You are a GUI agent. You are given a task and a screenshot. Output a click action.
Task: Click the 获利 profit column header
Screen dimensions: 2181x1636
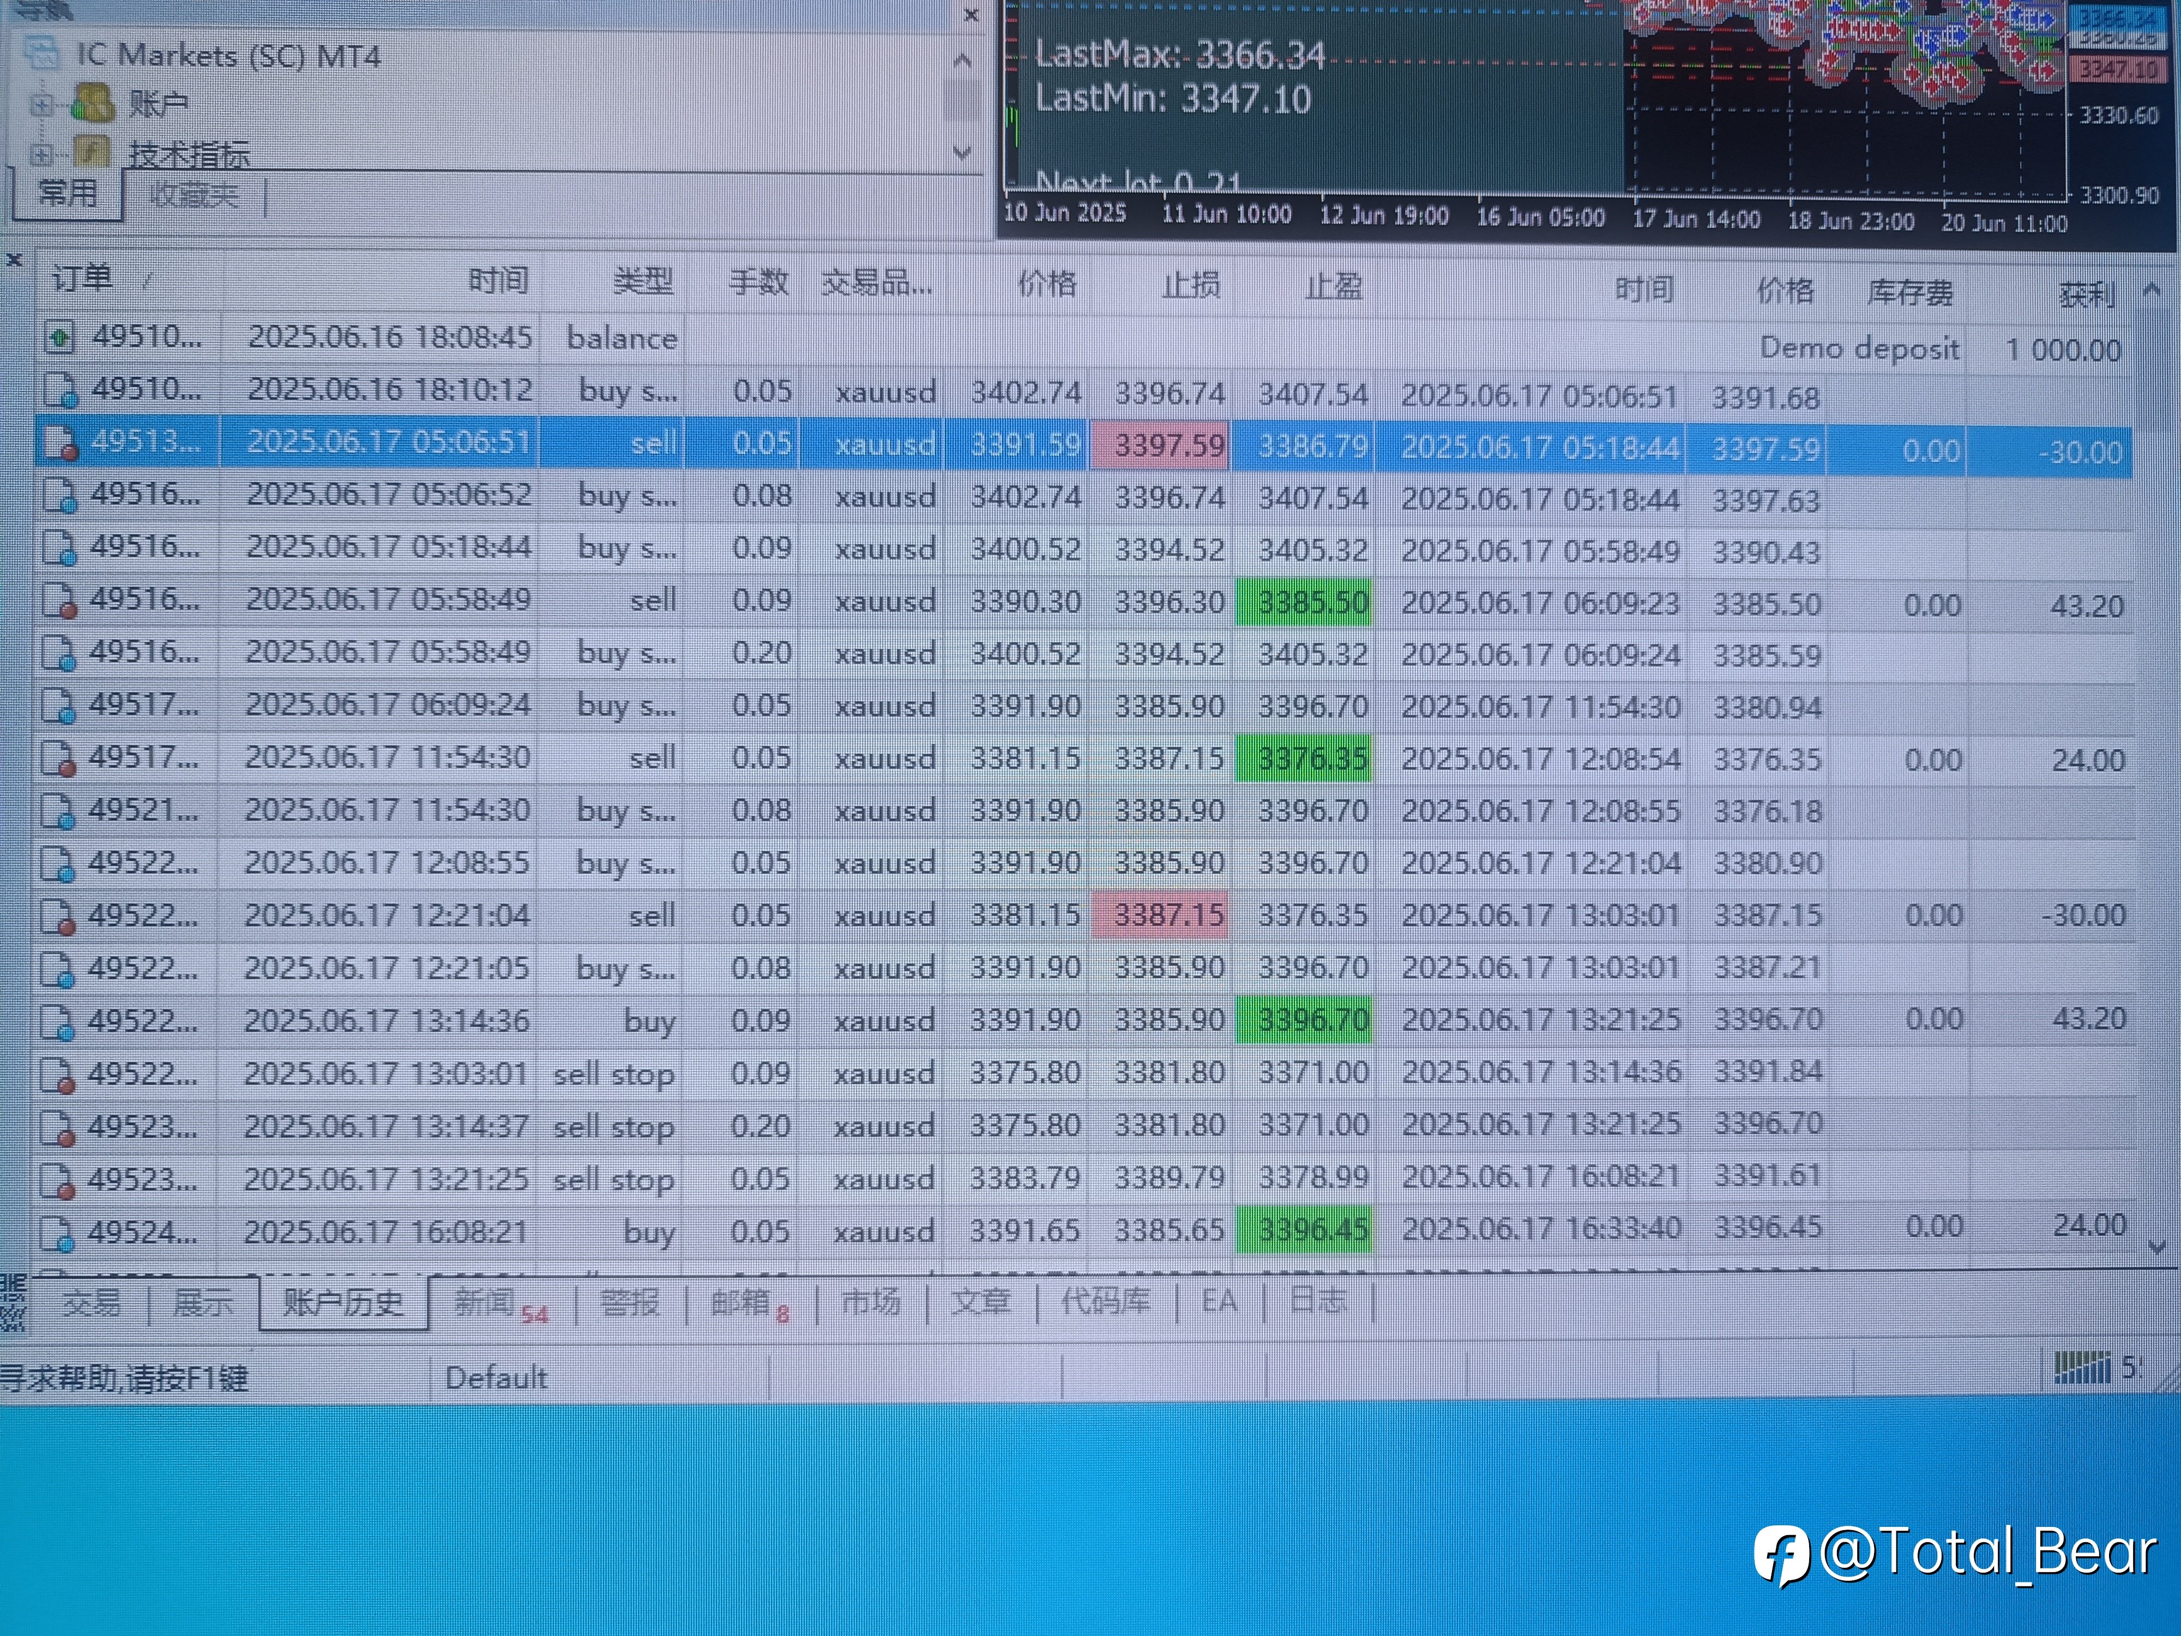(2086, 294)
